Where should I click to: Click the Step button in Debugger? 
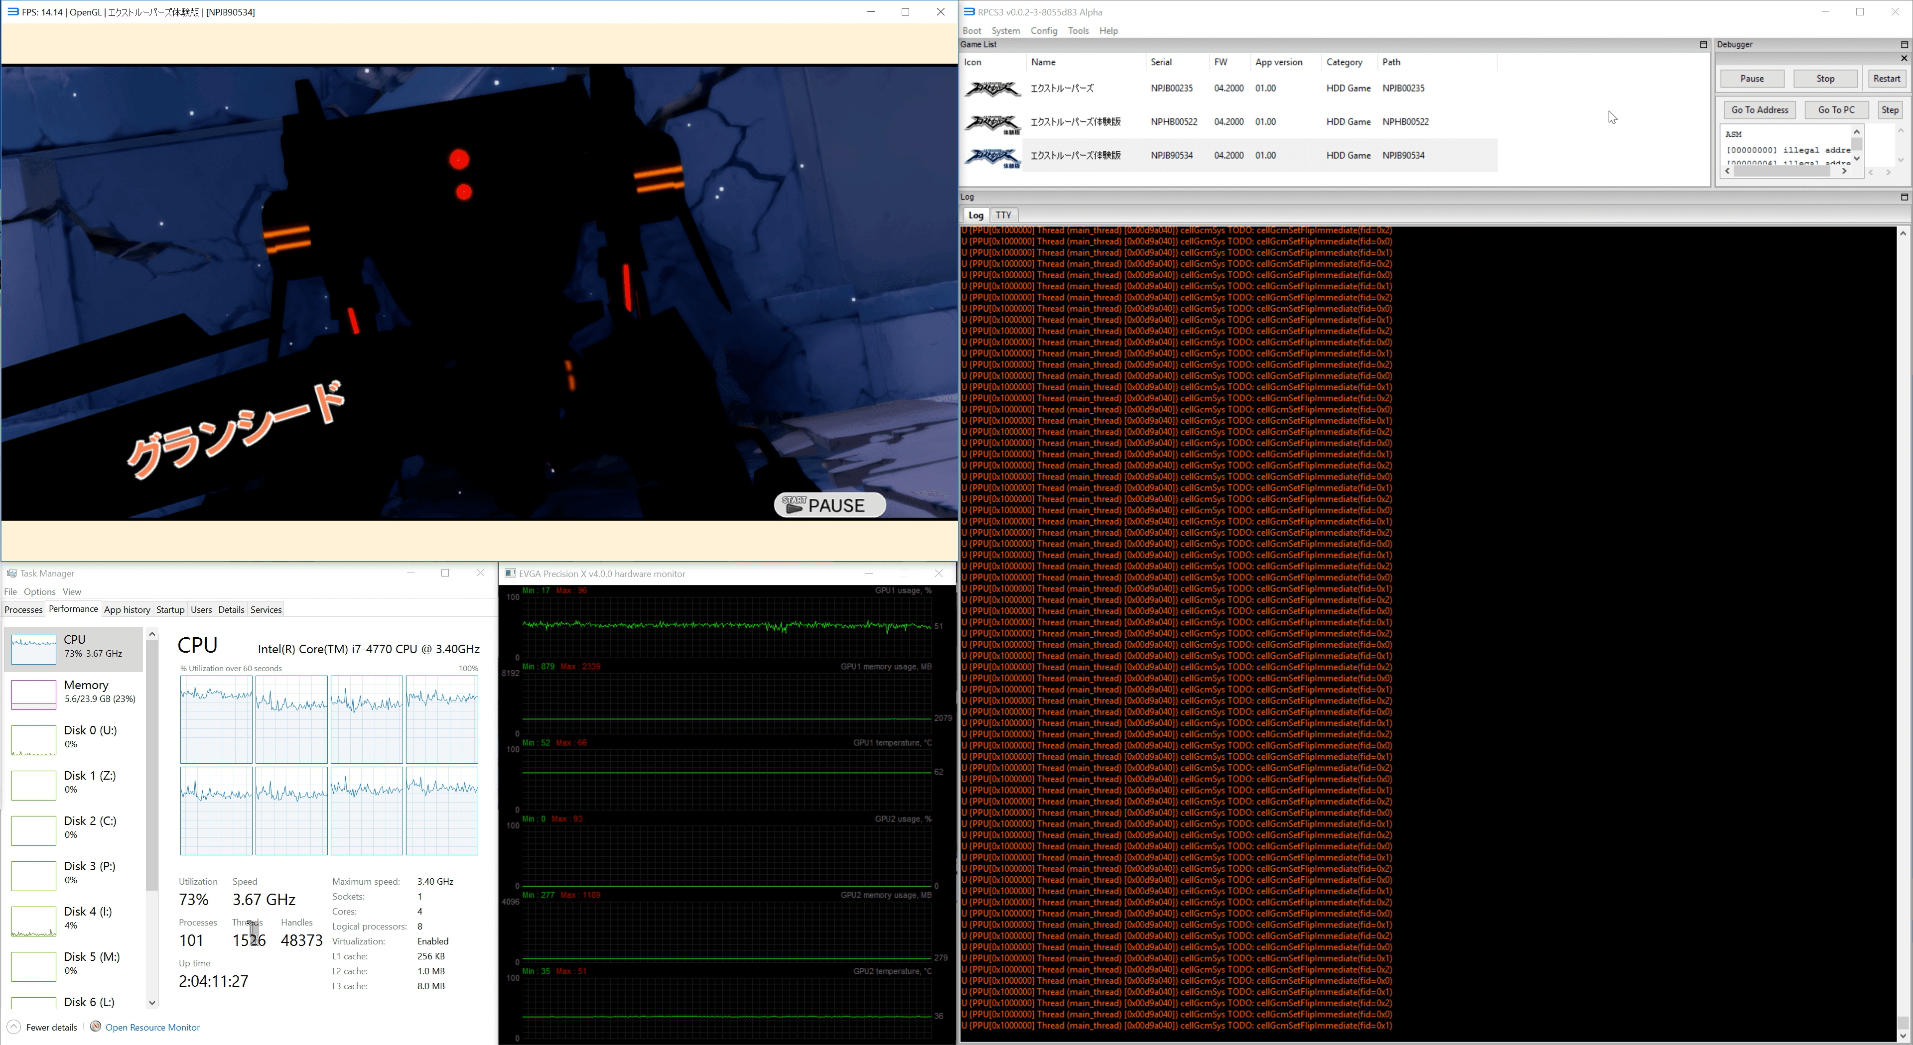click(x=1890, y=110)
